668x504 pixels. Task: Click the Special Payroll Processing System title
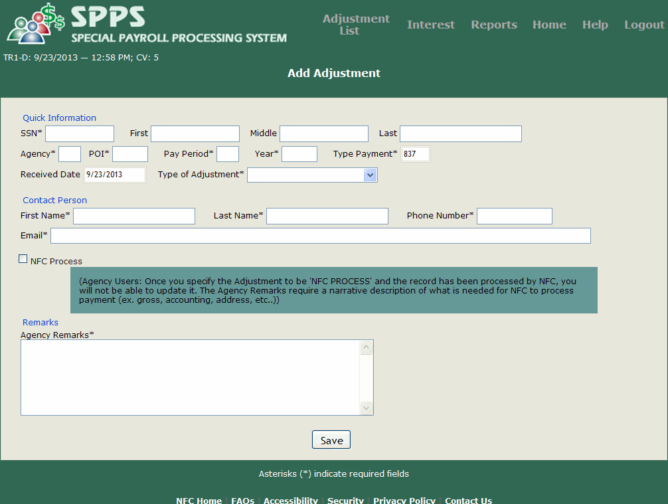(179, 38)
